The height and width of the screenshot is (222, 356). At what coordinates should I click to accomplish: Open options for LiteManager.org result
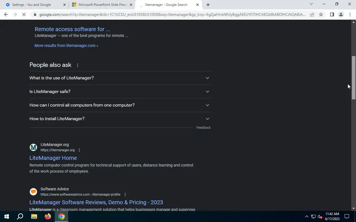coord(79,150)
